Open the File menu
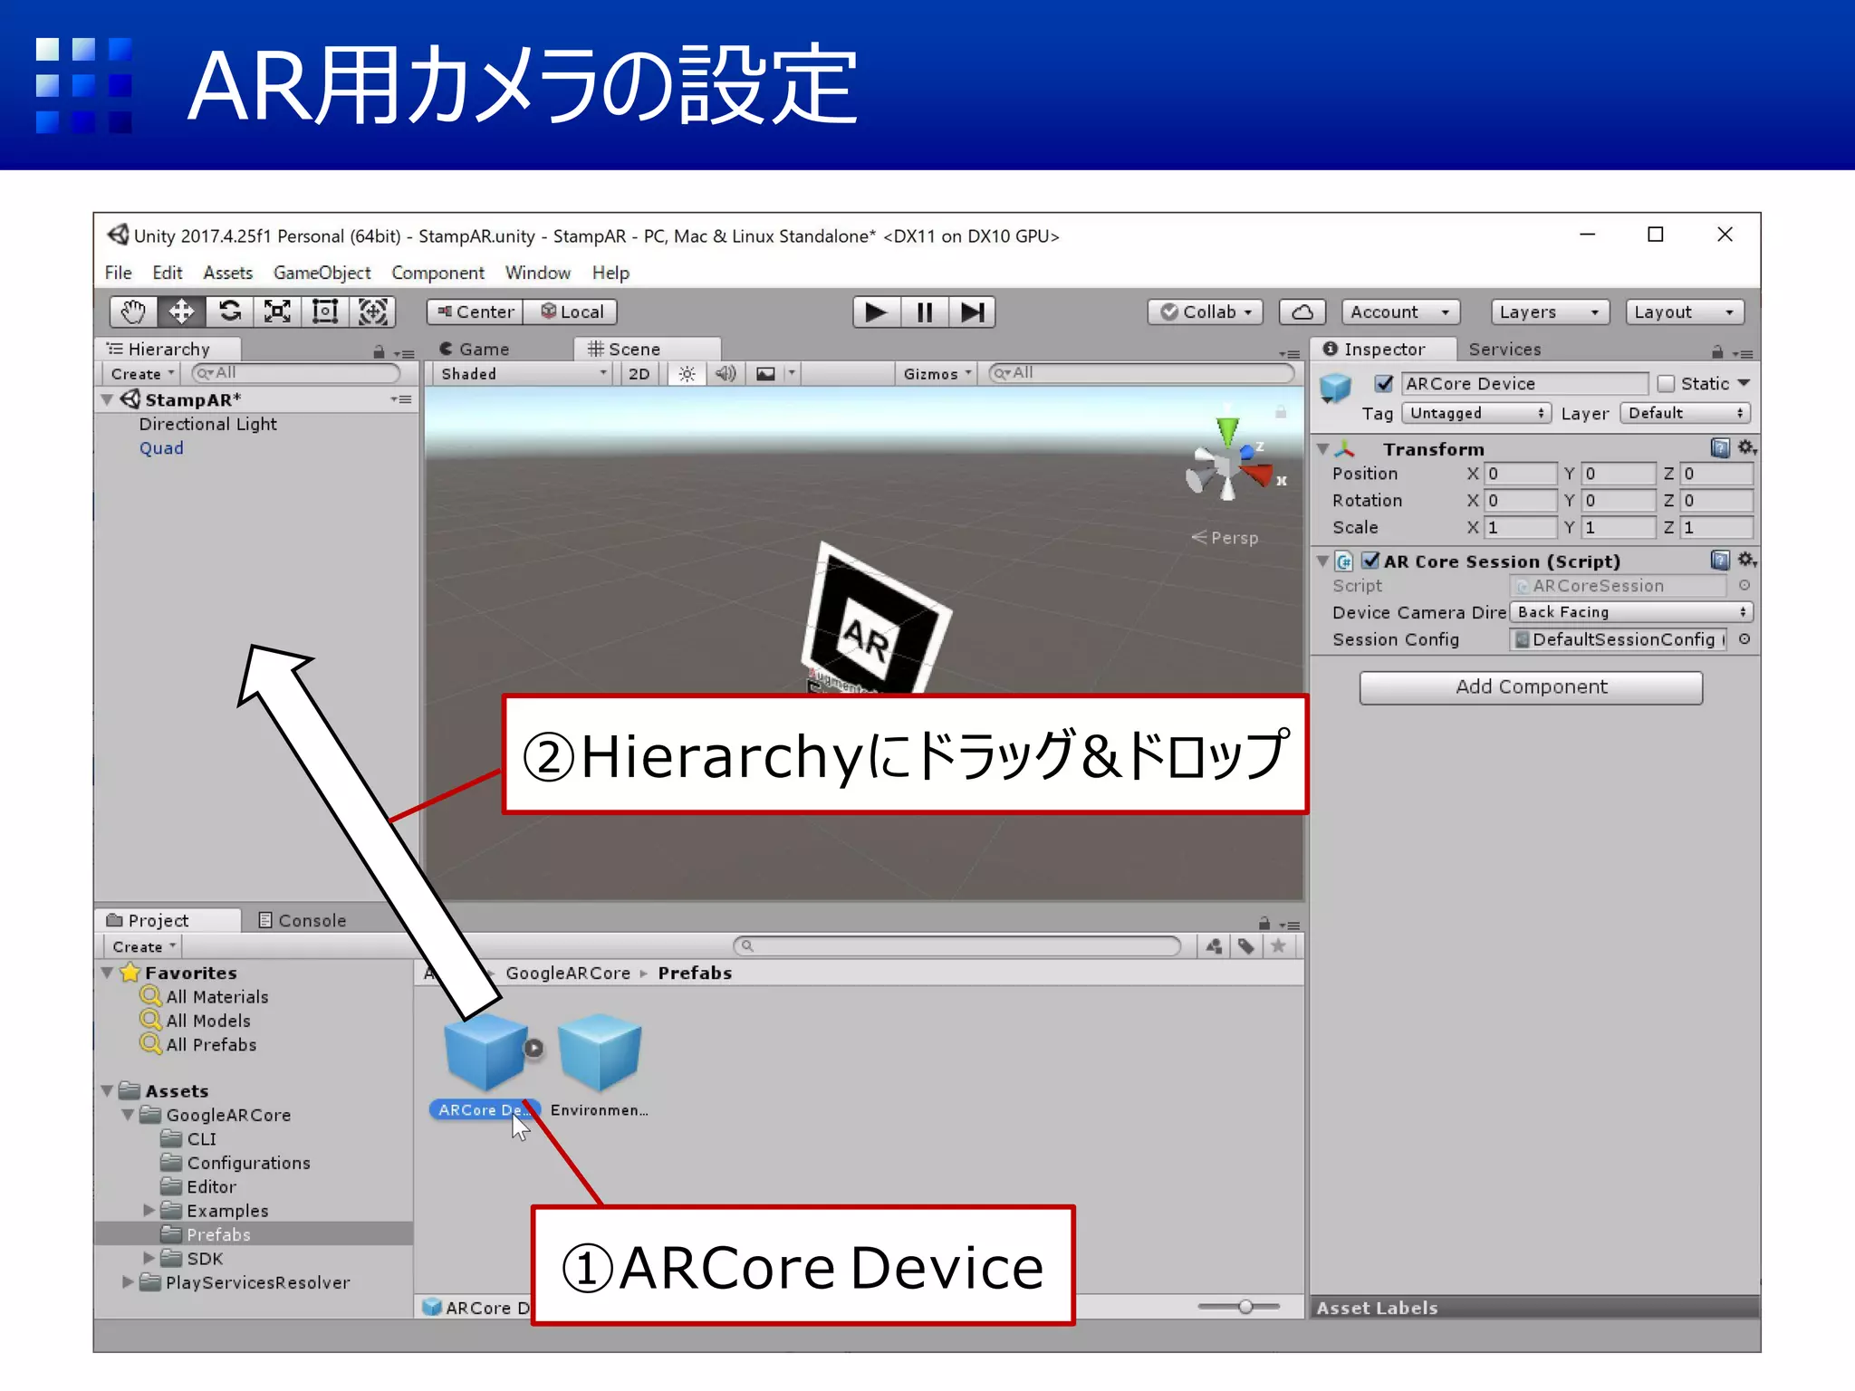This screenshot has width=1855, height=1391. pos(118,273)
